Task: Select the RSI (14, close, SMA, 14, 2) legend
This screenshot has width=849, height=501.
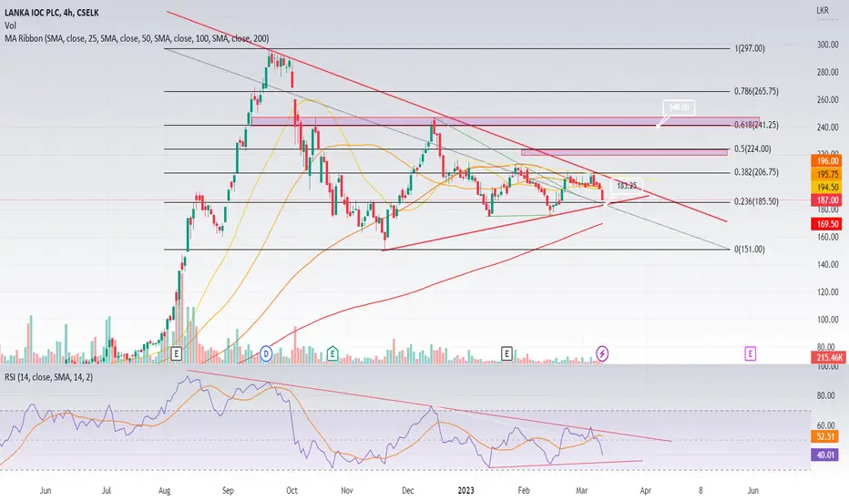Action: tap(48, 377)
